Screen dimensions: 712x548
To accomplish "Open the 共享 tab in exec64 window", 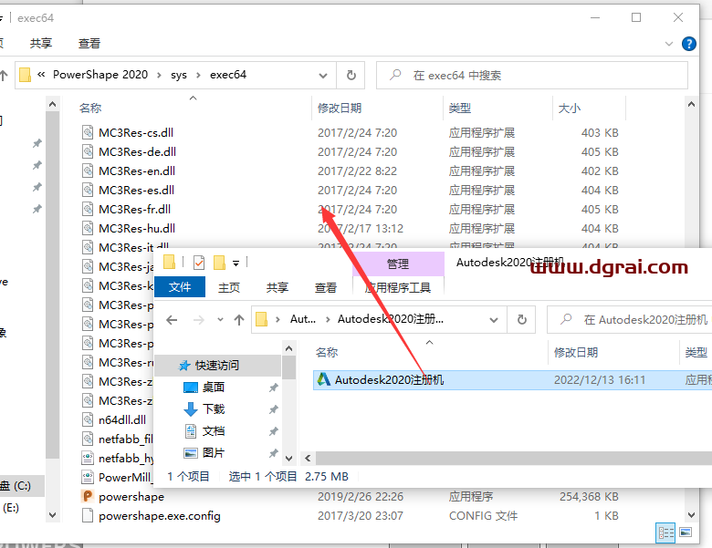I will tap(41, 44).
